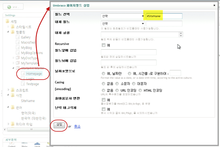Enable the Recursive 예 checkbox
This screenshot has height=147, width=220.
tap(104, 45)
